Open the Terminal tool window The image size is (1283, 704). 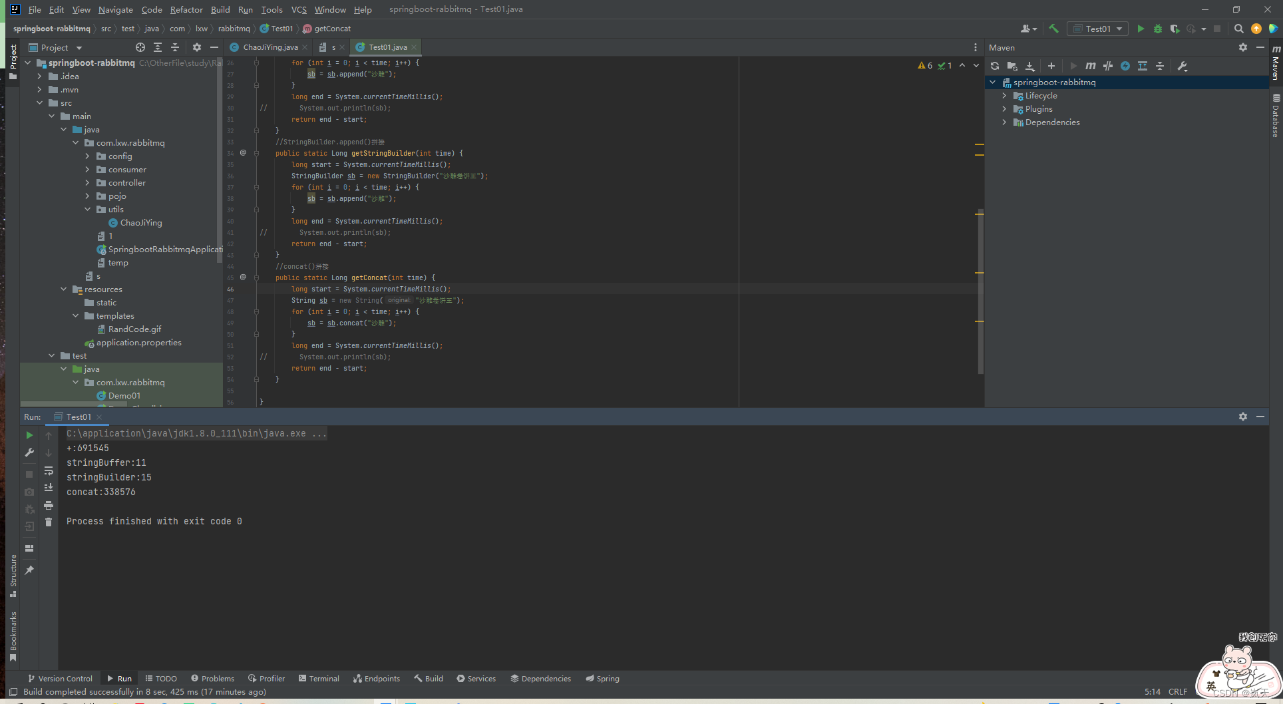coord(319,678)
